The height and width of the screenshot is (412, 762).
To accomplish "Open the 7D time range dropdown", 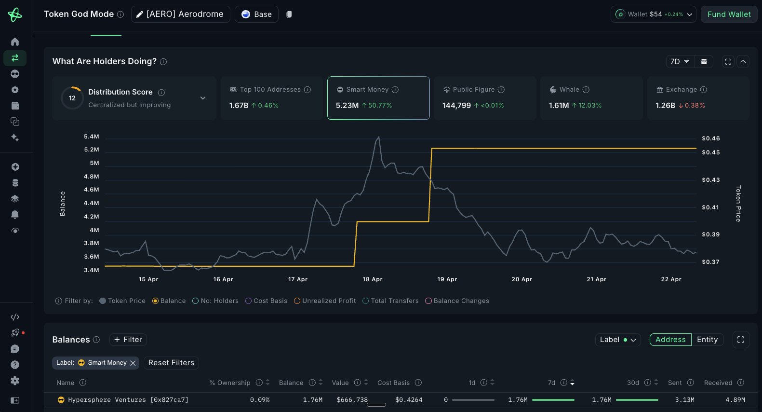I will click(x=680, y=62).
